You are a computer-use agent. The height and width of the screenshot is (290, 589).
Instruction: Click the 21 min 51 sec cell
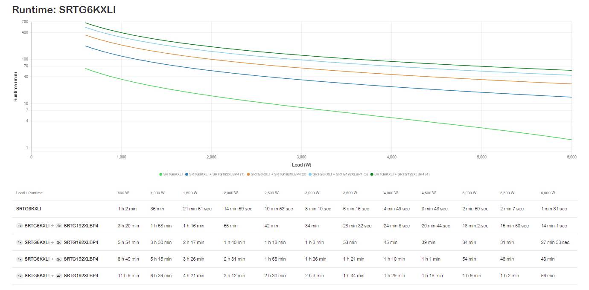197,209
